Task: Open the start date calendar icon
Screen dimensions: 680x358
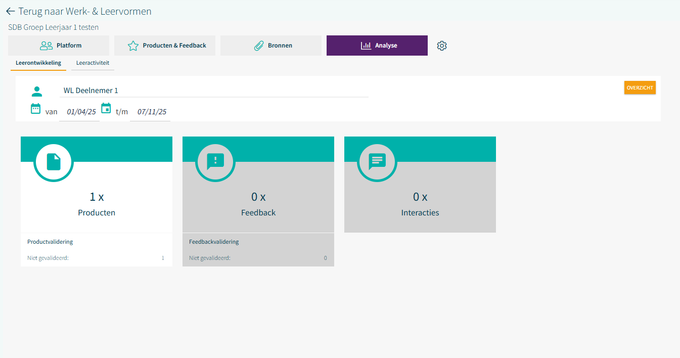Action: click(x=35, y=108)
